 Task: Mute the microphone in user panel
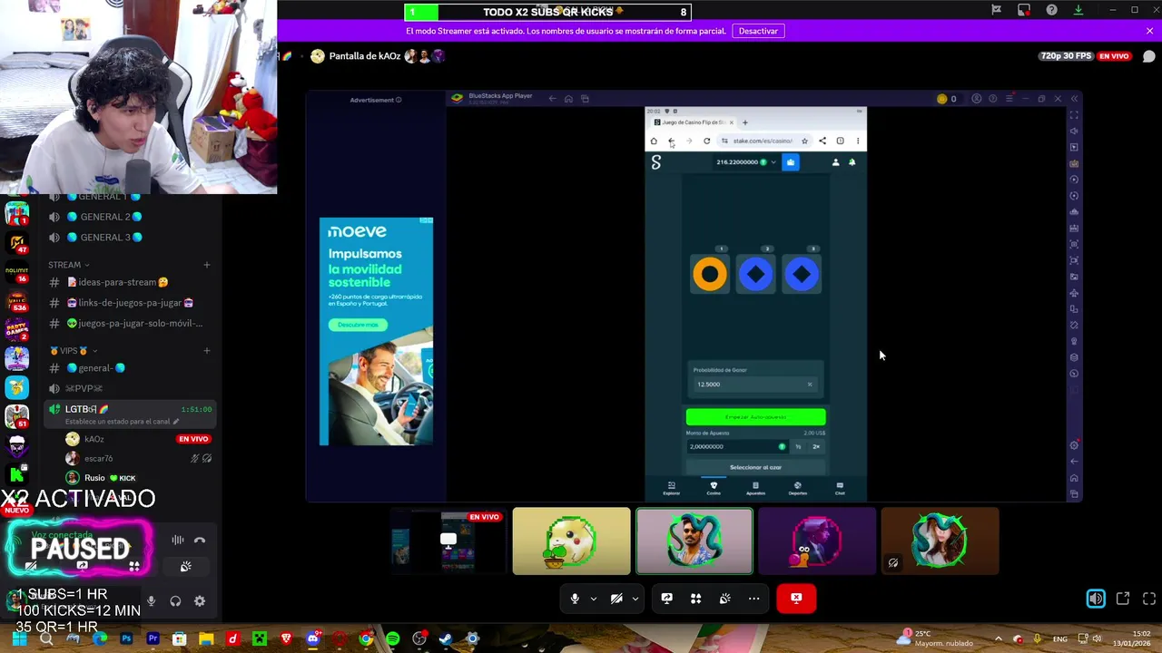(x=151, y=601)
